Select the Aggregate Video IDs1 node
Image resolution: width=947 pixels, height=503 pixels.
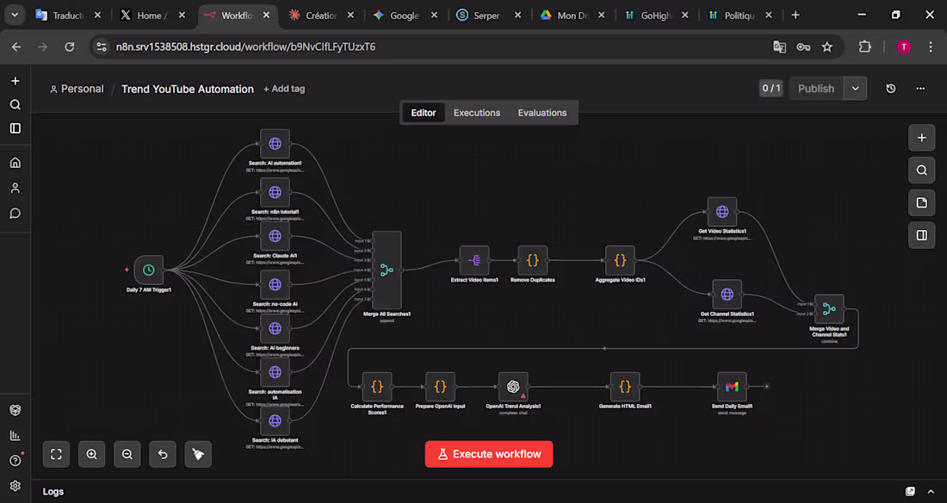(x=620, y=261)
